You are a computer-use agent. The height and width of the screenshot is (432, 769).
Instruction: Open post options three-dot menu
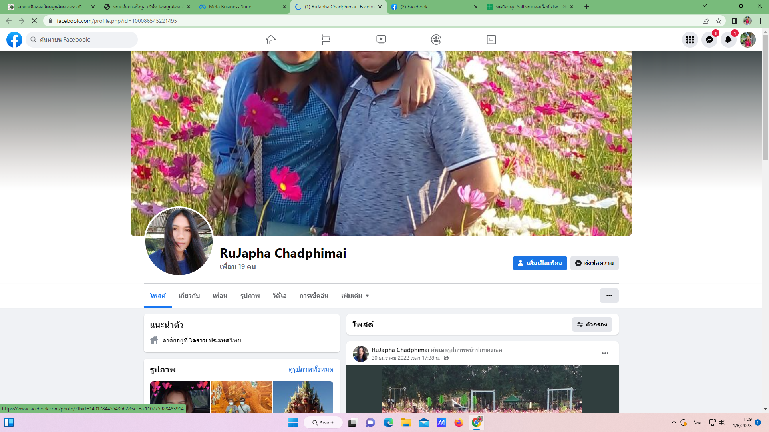pyautogui.click(x=605, y=353)
